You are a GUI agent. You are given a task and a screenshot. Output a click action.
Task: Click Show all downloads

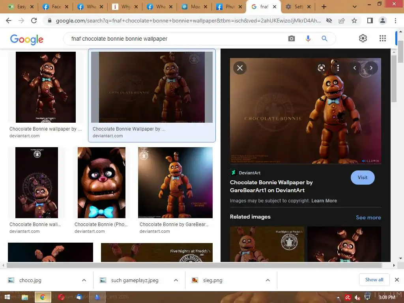click(374, 280)
